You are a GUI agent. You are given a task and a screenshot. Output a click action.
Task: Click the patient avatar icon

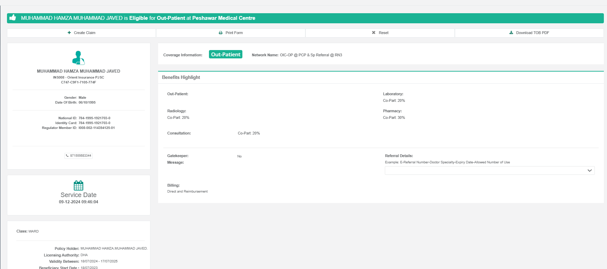coord(78,58)
